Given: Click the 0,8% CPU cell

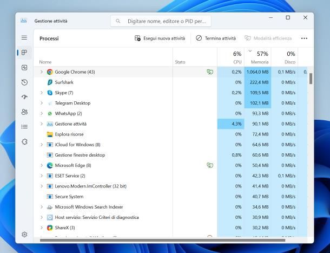Looking at the screenshot, I should 230,155.
